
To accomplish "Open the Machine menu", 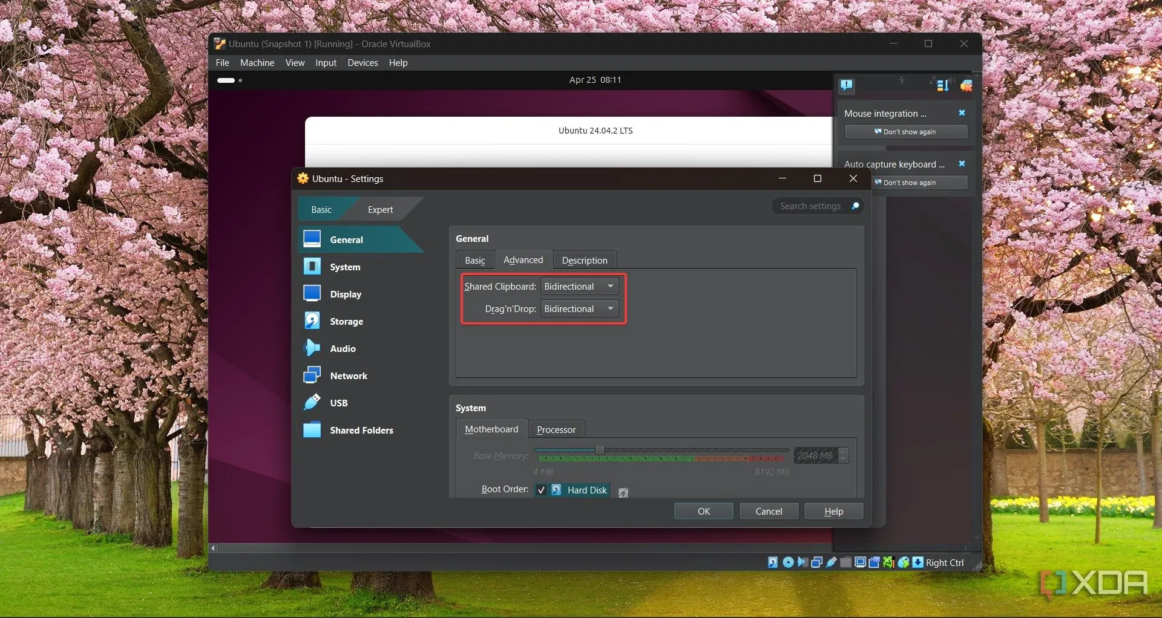I will [x=257, y=63].
